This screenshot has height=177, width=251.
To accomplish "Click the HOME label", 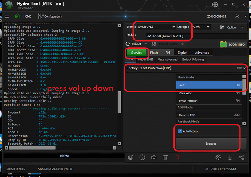I will coord(27,16).
